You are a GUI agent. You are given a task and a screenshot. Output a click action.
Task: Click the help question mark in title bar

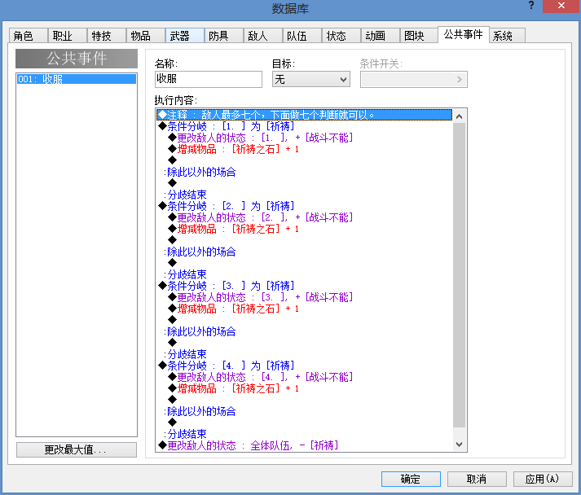pos(531,6)
